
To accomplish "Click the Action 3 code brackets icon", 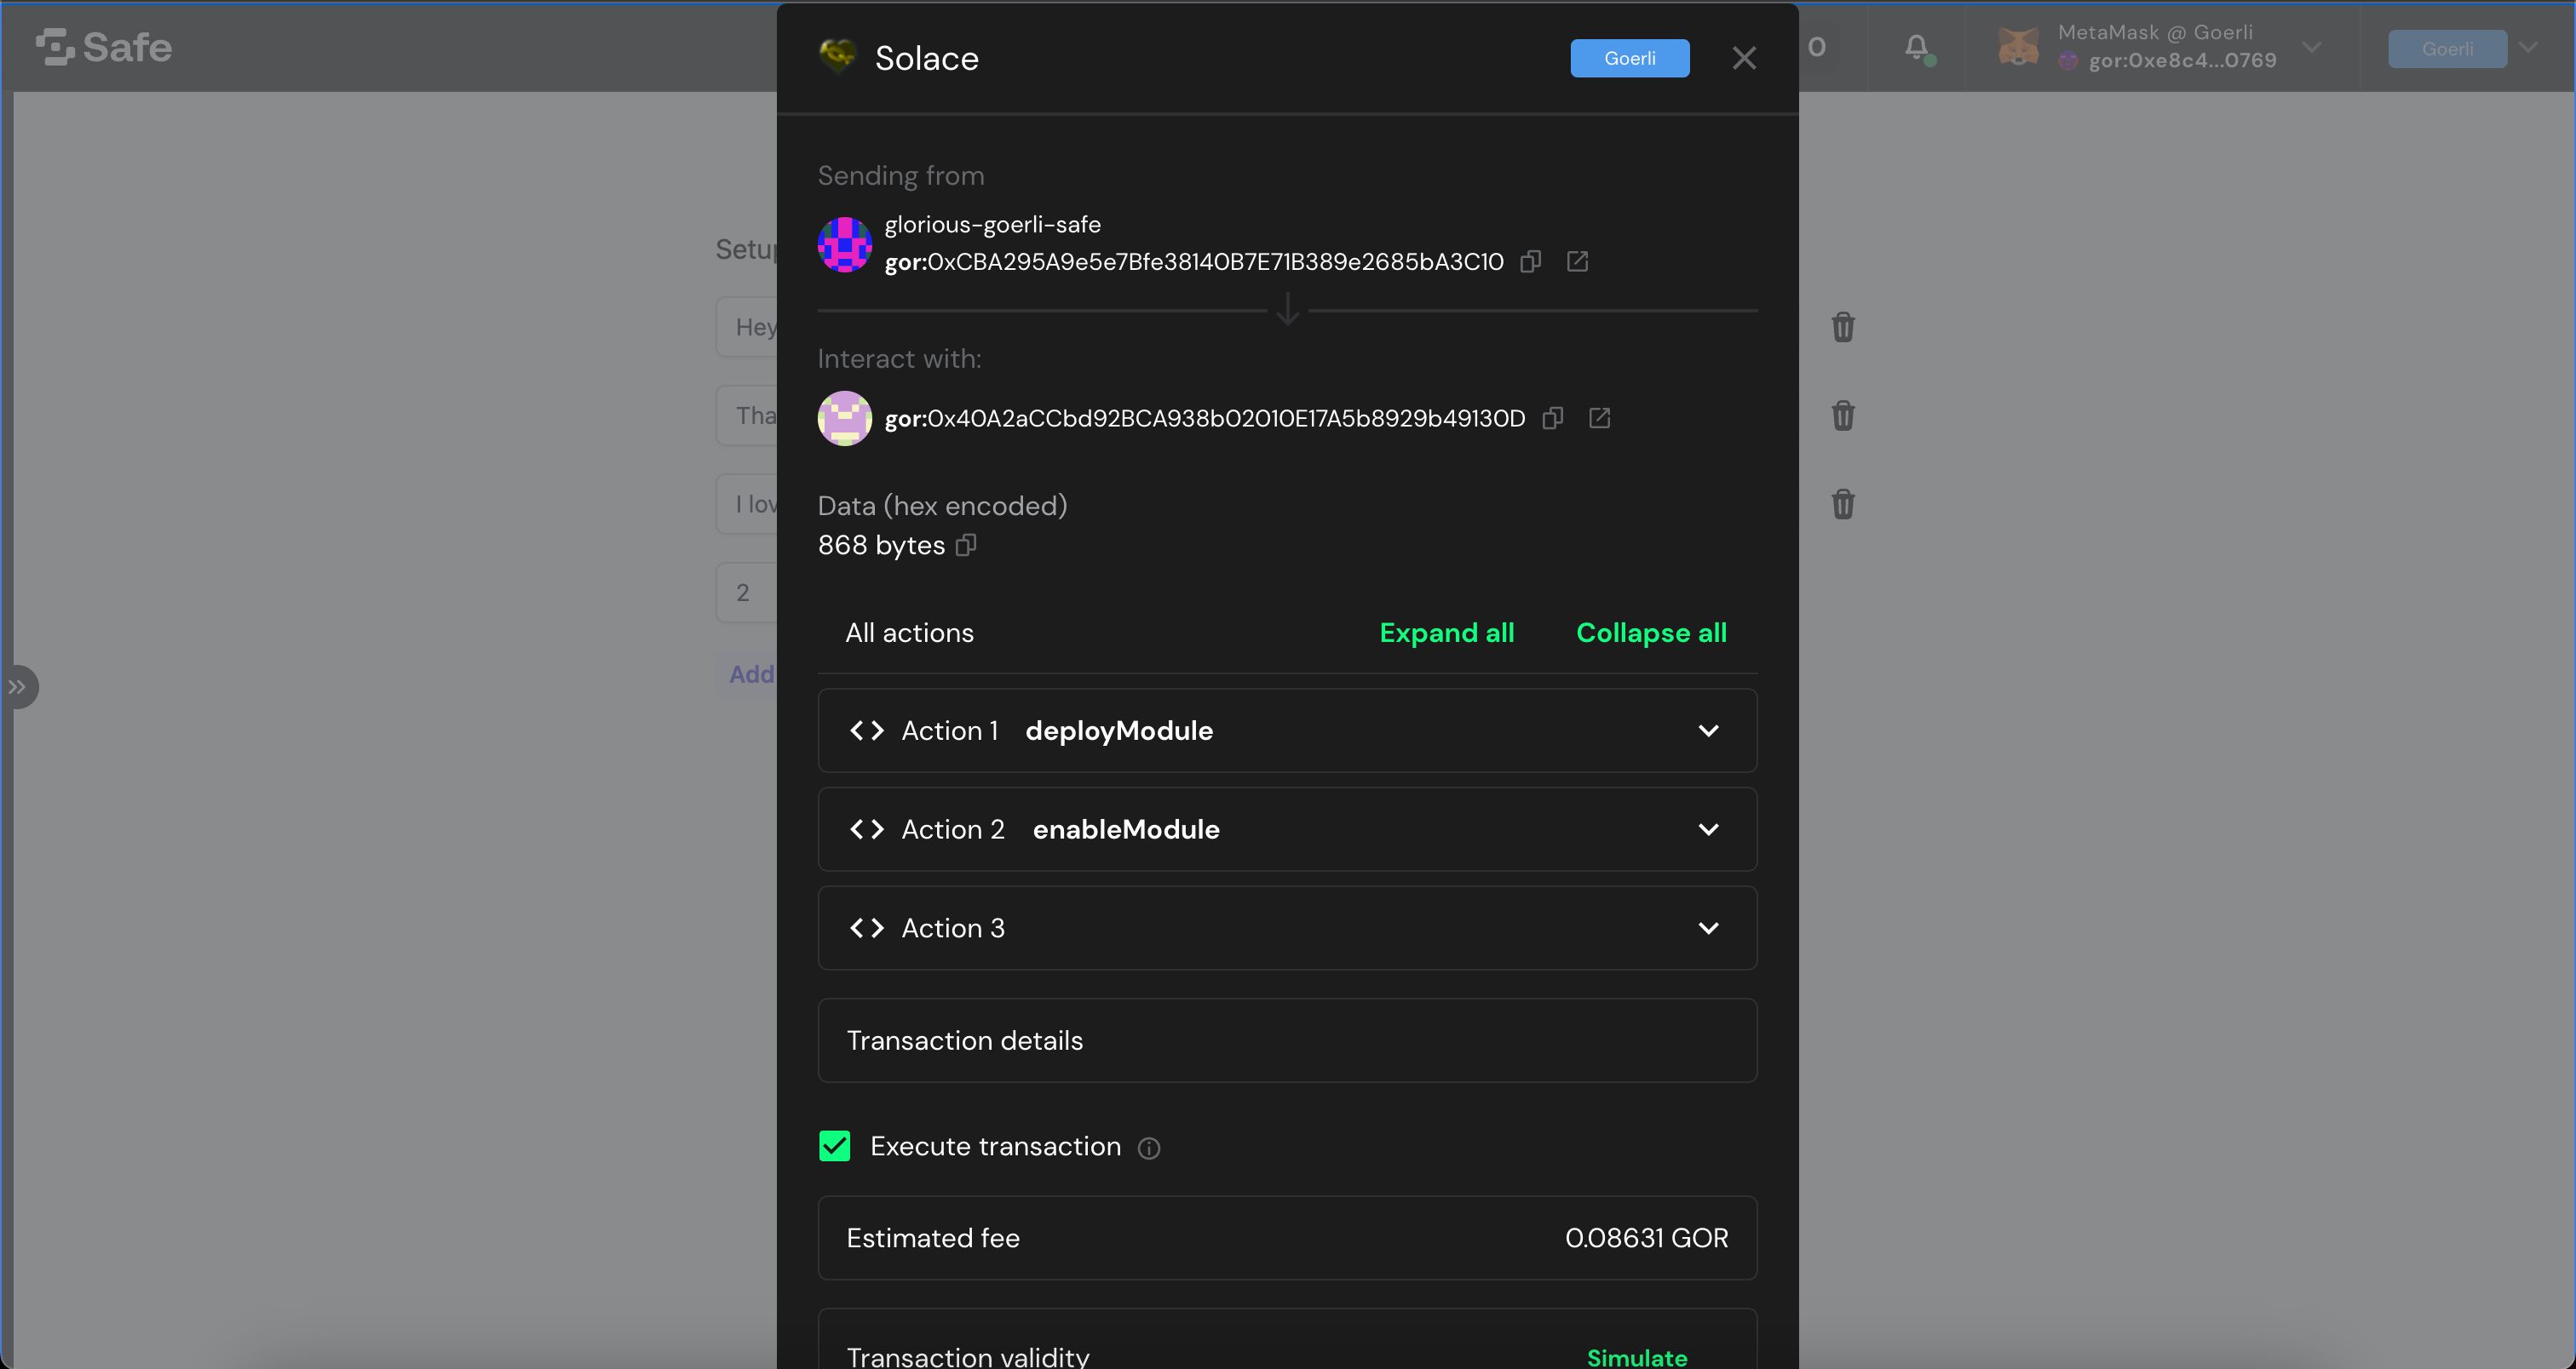I will pyautogui.click(x=866, y=928).
